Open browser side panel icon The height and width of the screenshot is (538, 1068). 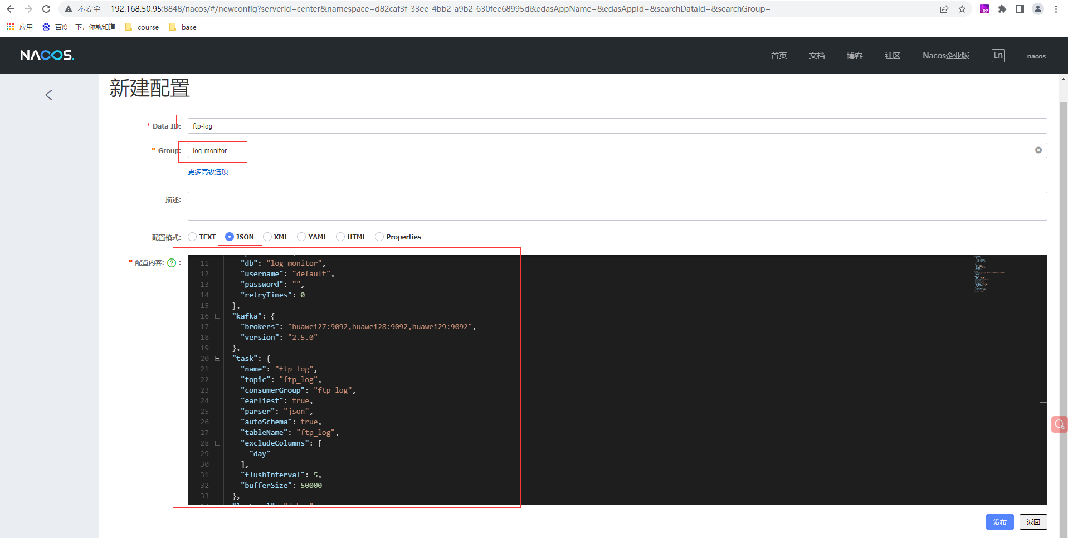[1020, 9]
